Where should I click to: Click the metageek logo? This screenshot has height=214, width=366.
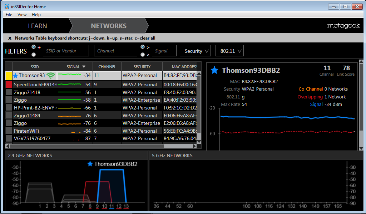pyautogui.click(x=343, y=26)
